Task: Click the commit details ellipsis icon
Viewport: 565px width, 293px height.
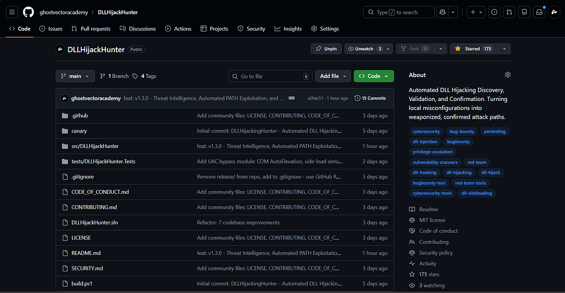Action: tap(291, 98)
